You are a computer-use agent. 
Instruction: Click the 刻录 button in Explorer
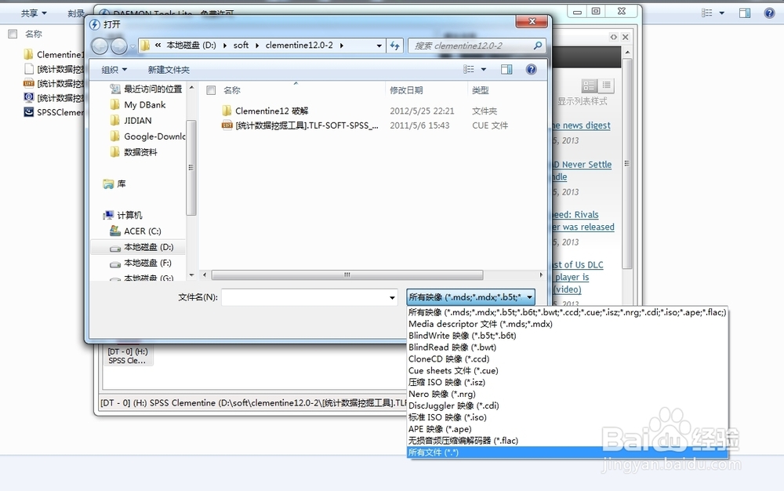coord(76,13)
